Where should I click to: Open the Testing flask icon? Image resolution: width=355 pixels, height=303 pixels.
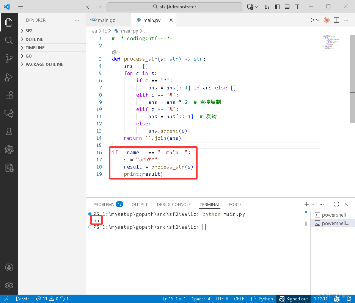point(9,131)
